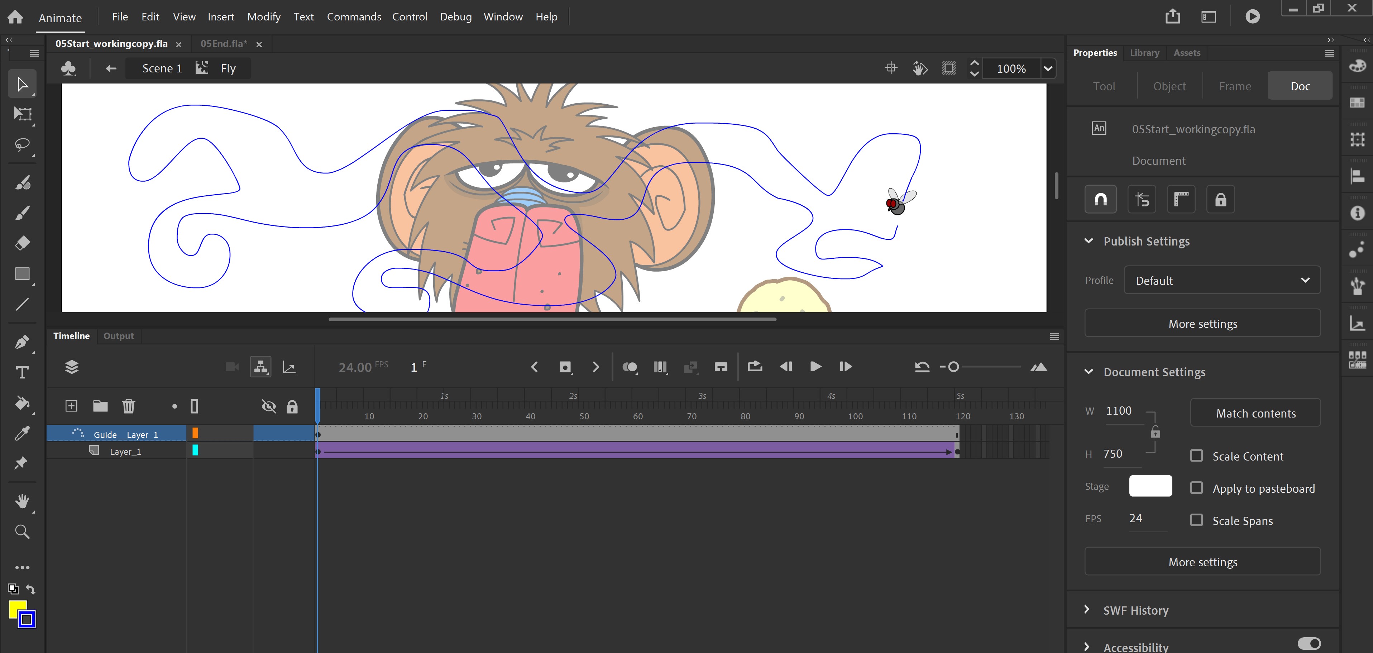Enable the Scale Content checkbox
This screenshot has width=1373, height=653.
(x=1196, y=456)
